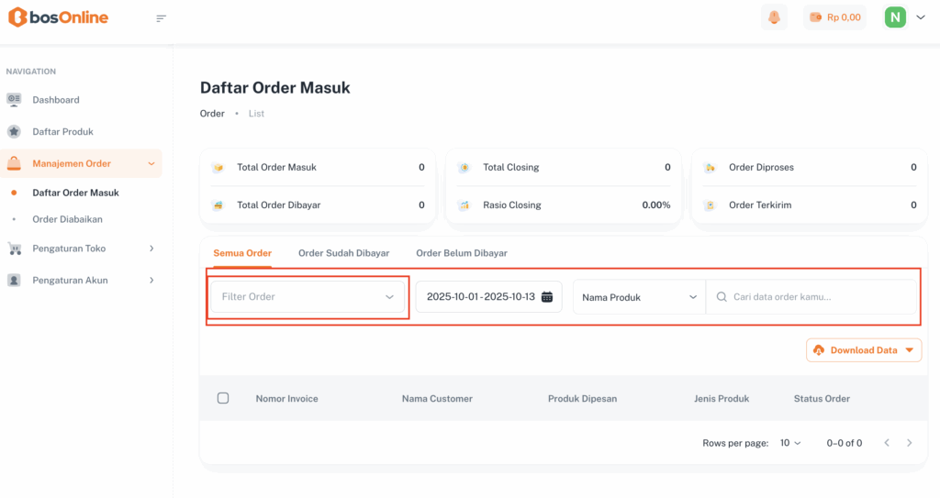Open the Filter Order dropdown
Image resolution: width=940 pixels, height=498 pixels.
[308, 297]
